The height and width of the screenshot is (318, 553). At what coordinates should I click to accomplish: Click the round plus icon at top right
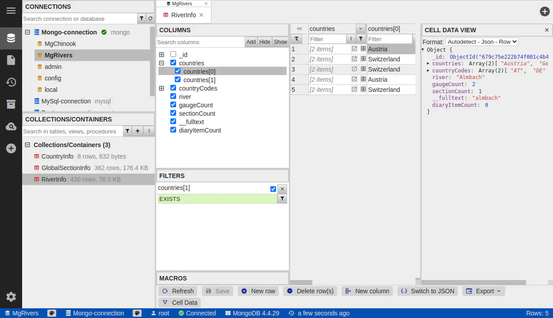pos(545,11)
